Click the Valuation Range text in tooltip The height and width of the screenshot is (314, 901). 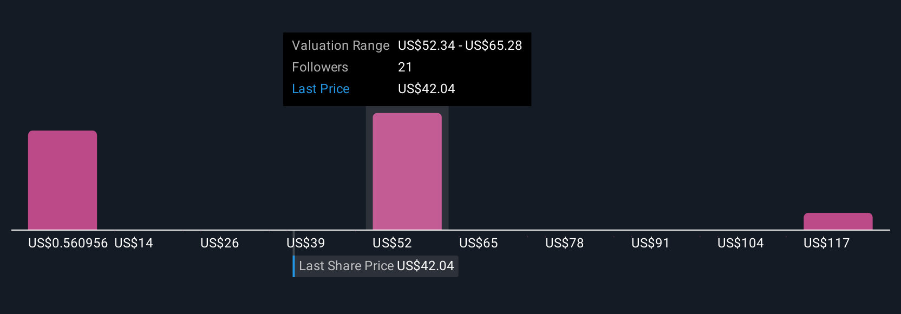click(x=341, y=45)
